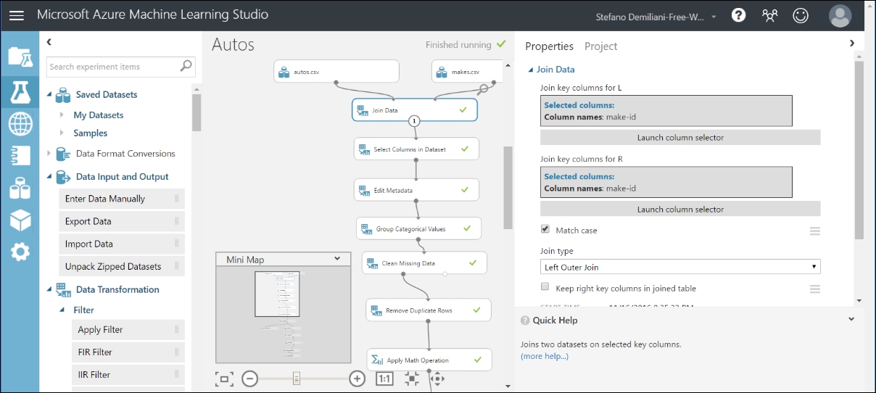
Task: Open Settings gear icon in sidebar
Action: pos(20,252)
